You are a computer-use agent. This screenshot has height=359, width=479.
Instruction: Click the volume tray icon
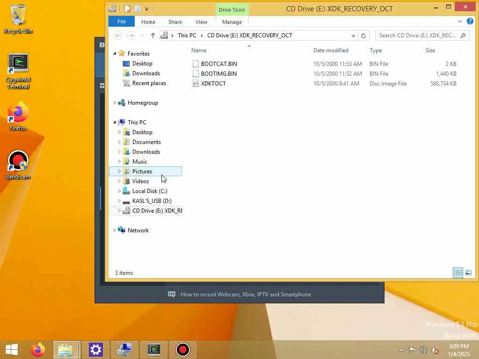(x=435, y=350)
